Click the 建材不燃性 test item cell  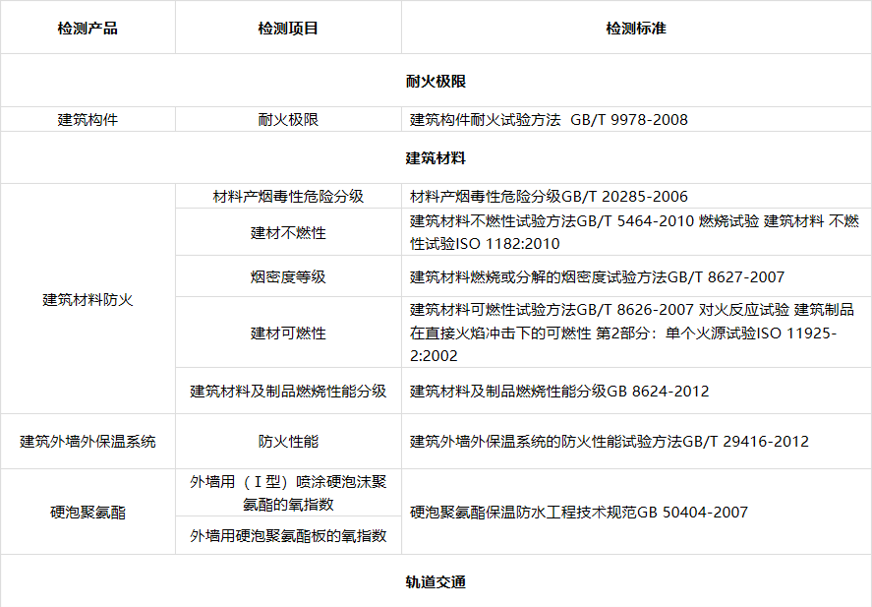288,233
